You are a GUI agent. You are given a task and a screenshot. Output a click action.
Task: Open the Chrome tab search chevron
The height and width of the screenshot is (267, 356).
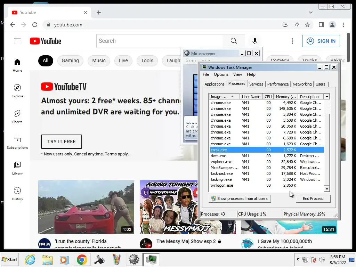coord(310,13)
